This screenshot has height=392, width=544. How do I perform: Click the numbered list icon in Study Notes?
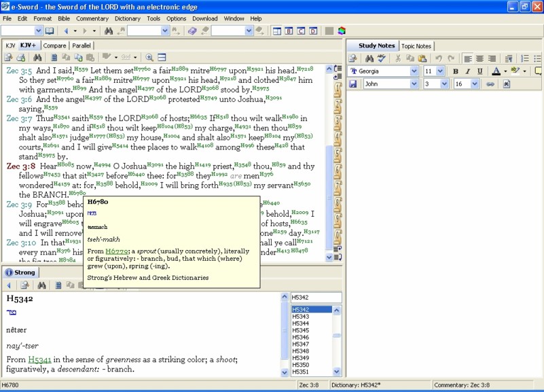pos(525,58)
